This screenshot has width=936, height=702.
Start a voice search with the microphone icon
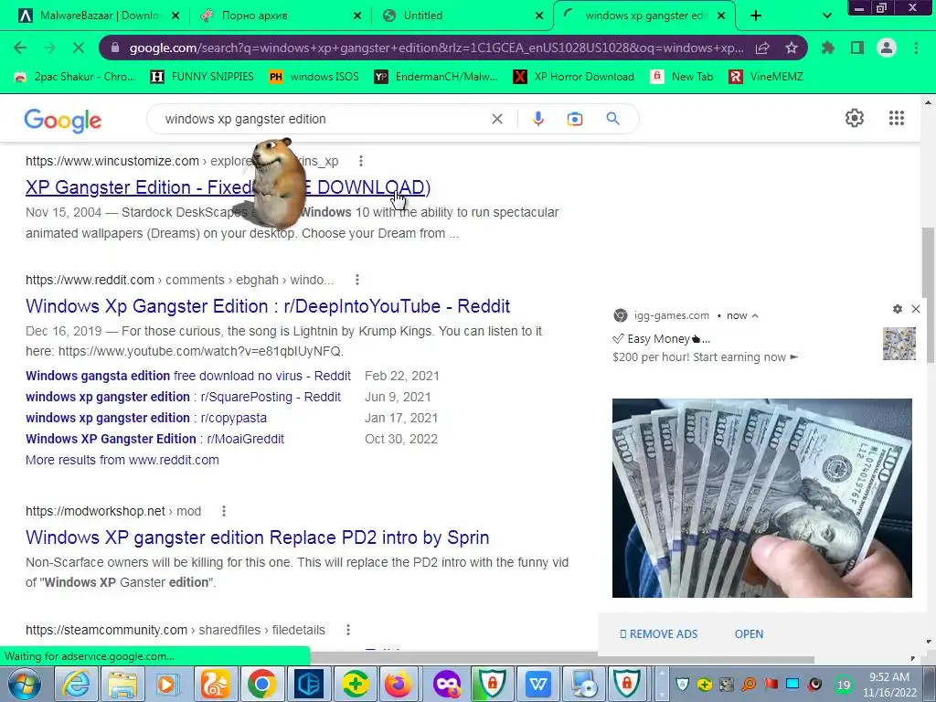[537, 119]
